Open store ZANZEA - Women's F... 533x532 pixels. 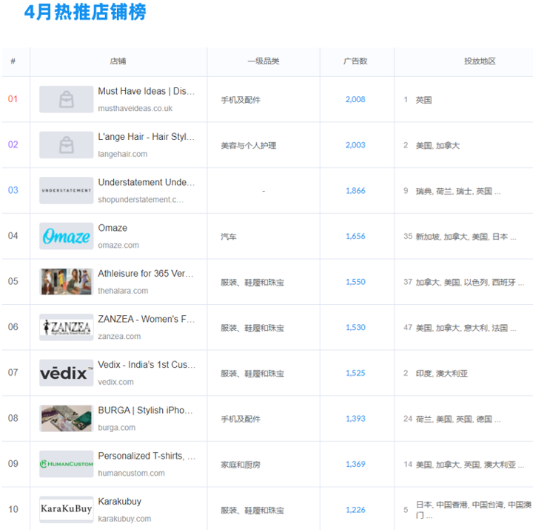(x=146, y=319)
